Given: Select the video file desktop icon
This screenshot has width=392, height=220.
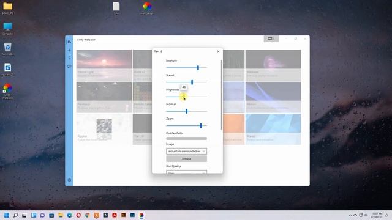Looking at the screenshot, I should click(x=8, y=69).
